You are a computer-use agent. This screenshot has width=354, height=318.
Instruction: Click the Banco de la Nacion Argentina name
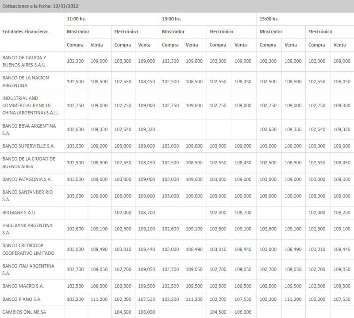pos(25,81)
